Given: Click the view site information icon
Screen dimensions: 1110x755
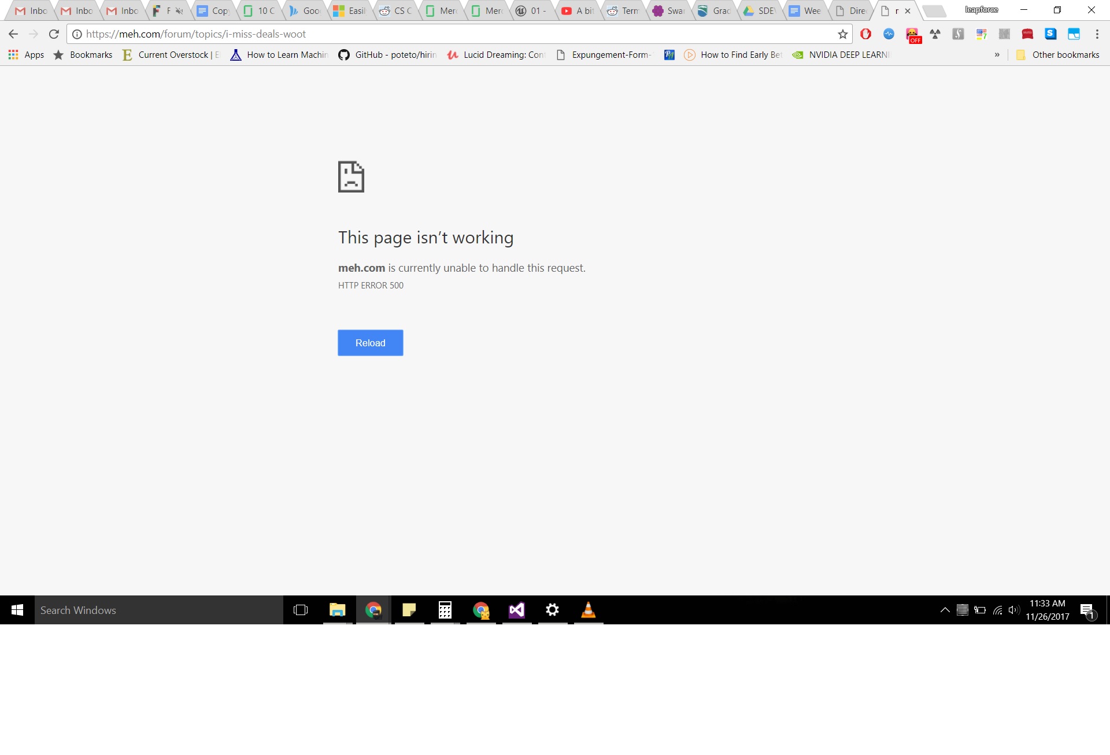Looking at the screenshot, I should coord(77,34).
